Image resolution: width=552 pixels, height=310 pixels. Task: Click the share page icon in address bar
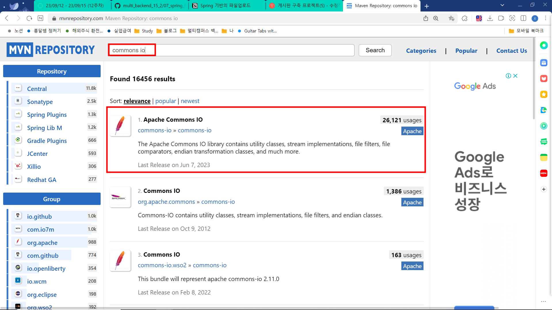pyautogui.click(x=426, y=18)
